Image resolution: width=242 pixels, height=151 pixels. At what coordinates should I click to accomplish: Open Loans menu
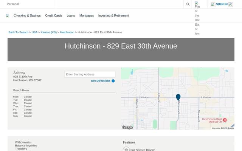pyautogui.click(x=71, y=15)
